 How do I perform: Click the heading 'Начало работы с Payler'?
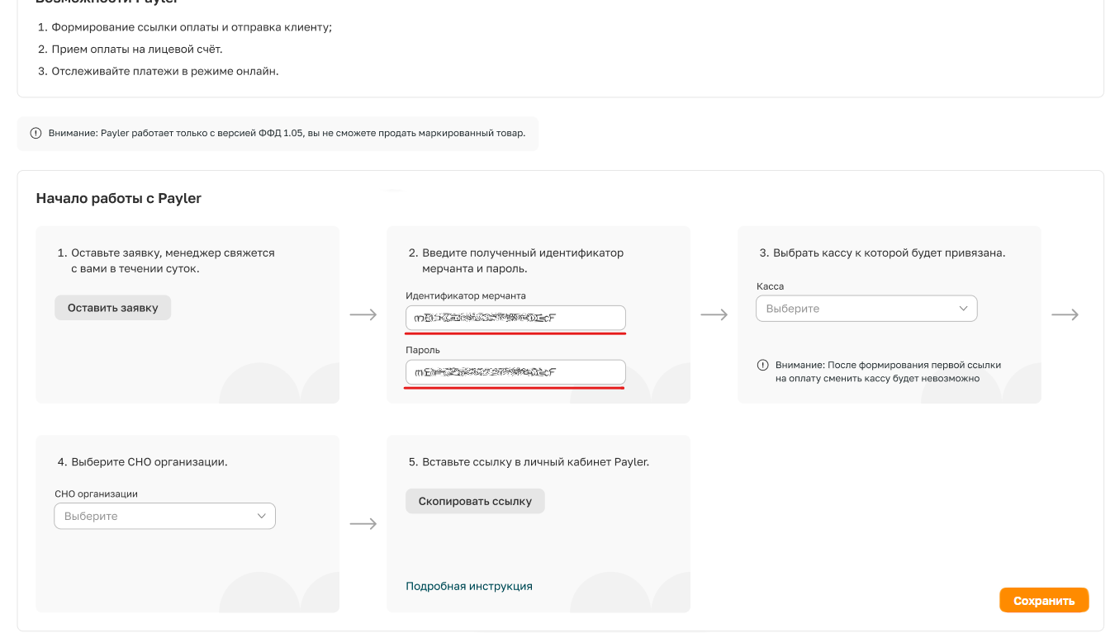[119, 198]
